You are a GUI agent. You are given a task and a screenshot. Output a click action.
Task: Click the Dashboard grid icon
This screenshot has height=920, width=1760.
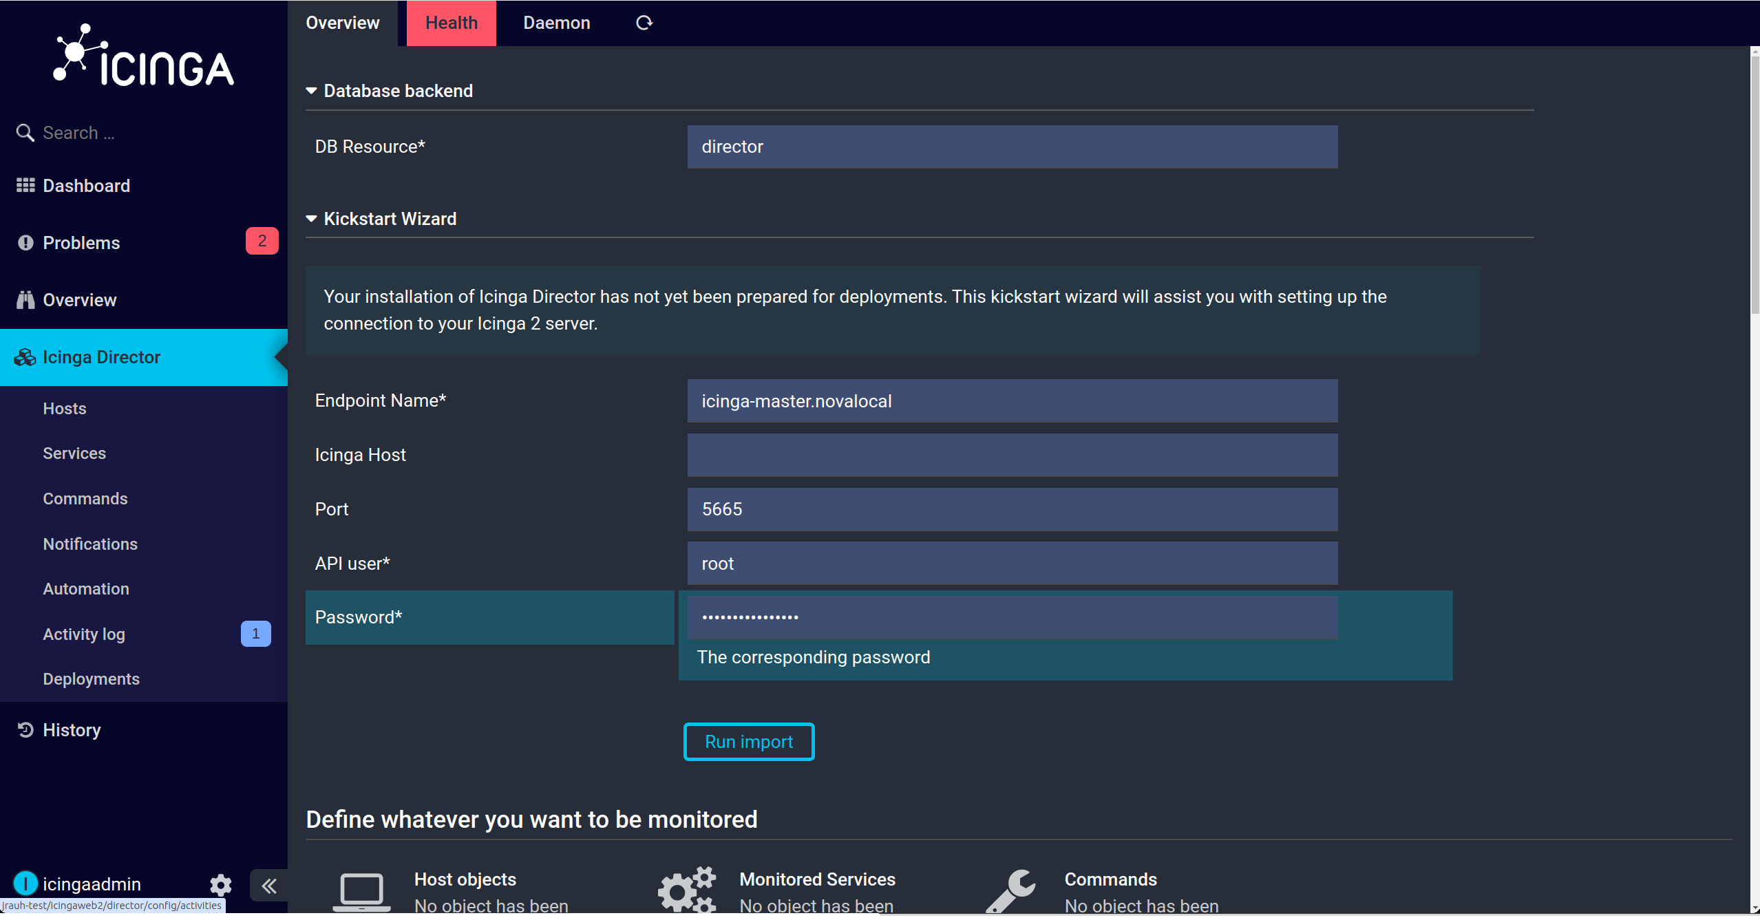[25, 186]
